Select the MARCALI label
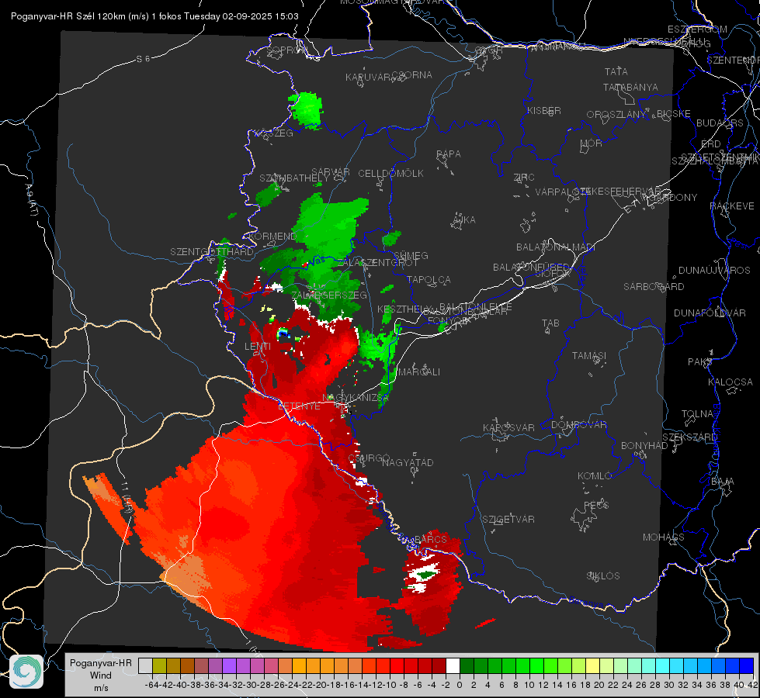Viewport: 760px width, 698px height. coord(418,372)
